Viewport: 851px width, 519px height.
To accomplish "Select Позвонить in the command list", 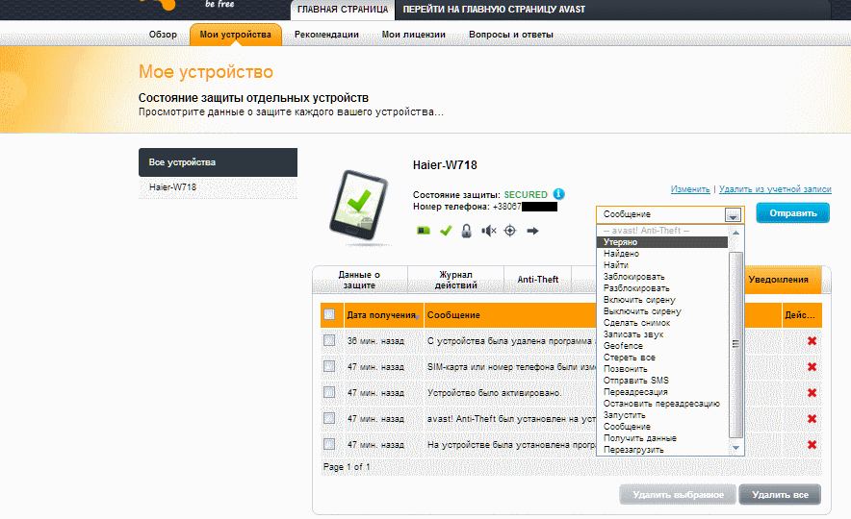I will [662, 369].
